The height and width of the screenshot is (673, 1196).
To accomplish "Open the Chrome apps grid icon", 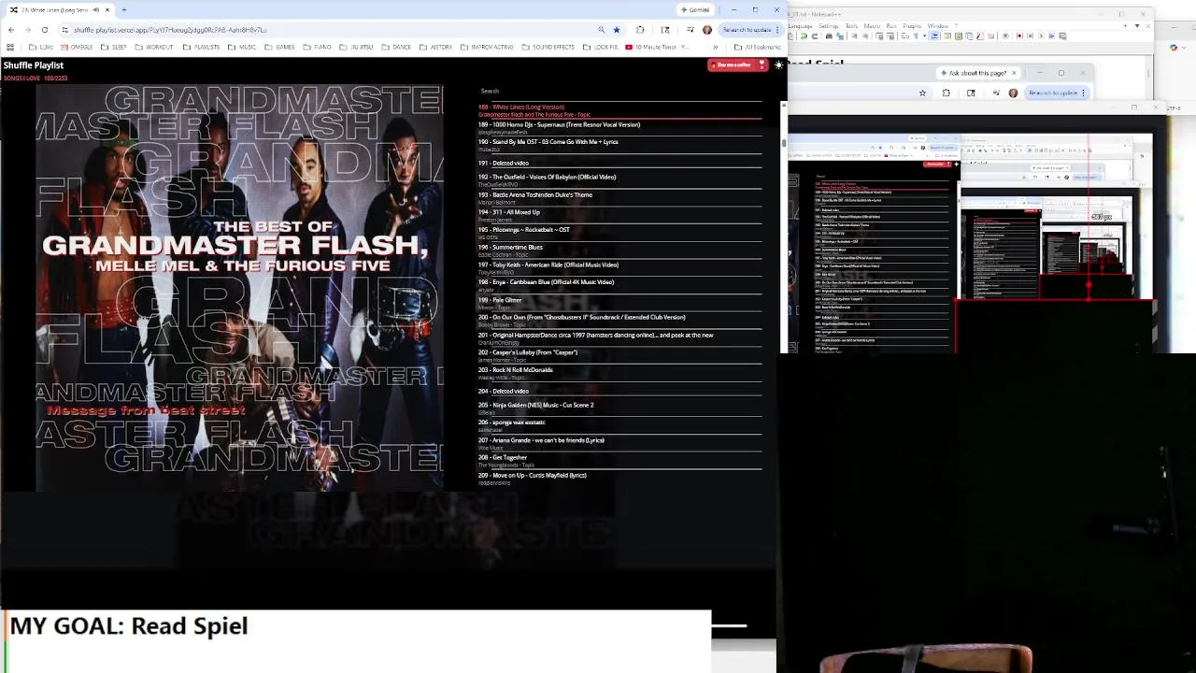I will point(10,47).
